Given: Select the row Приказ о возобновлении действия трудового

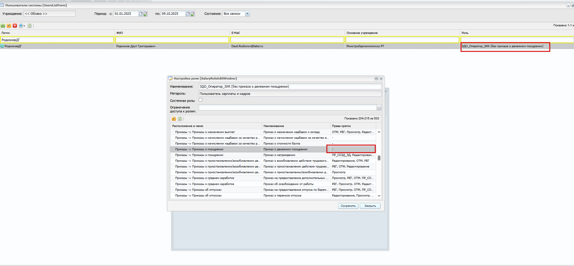Looking at the screenshot, I should [273, 161].
